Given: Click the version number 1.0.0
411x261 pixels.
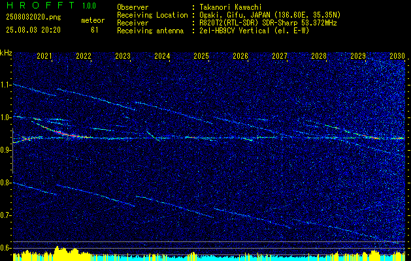Looking at the screenshot, I should tap(89, 5).
